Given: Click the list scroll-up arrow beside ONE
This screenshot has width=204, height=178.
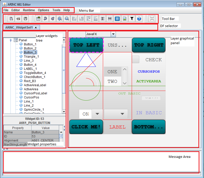Looking at the screenshot, I should point(125,69).
